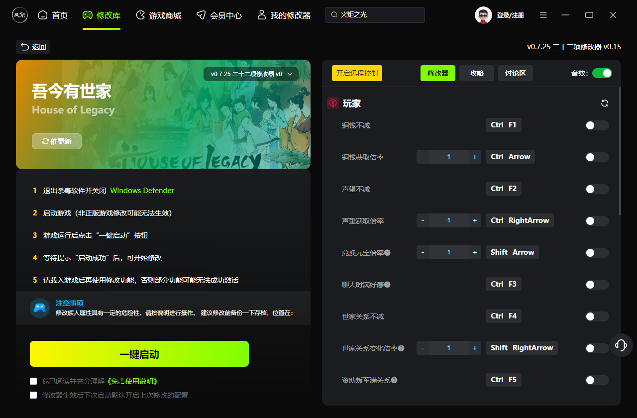Image resolution: width=637 pixels, height=418 pixels.
Task: Click the 返回 back button
Action: click(33, 47)
